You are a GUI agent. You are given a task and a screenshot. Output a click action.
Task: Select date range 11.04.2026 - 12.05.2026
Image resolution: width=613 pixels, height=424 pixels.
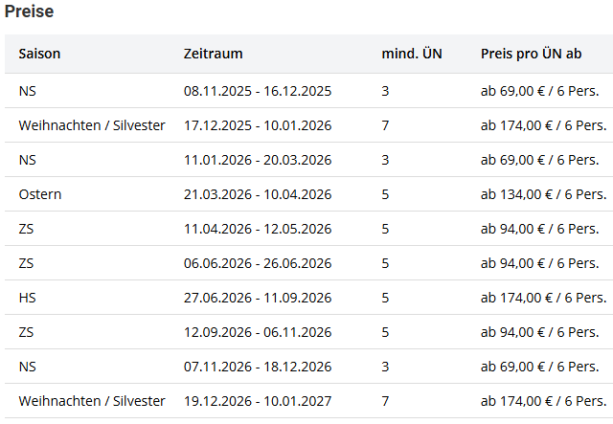coord(257,229)
